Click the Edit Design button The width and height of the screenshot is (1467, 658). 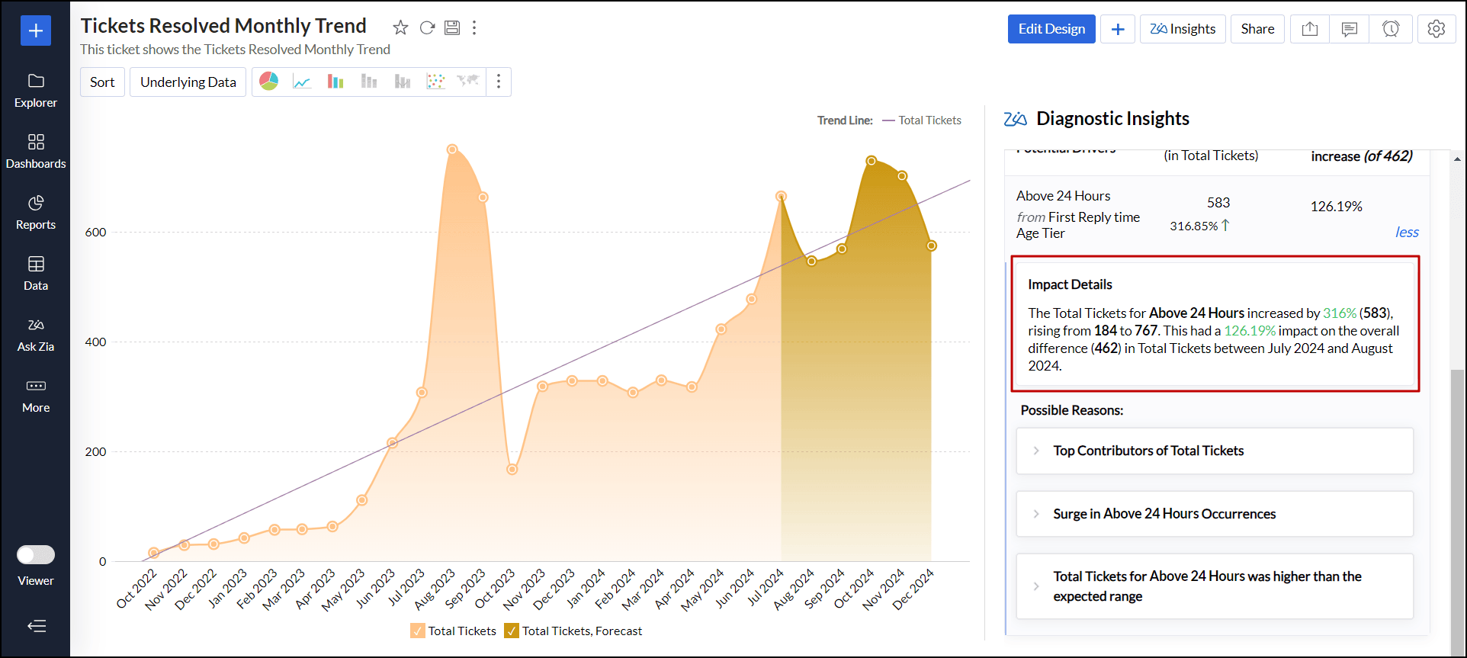[x=1051, y=29]
